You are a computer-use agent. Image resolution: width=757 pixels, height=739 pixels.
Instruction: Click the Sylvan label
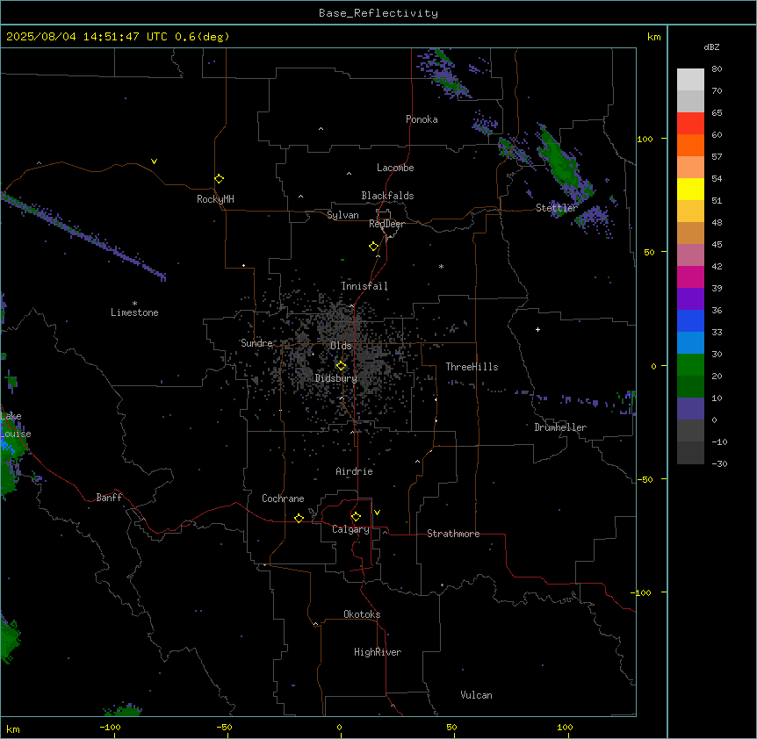click(342, 215)
